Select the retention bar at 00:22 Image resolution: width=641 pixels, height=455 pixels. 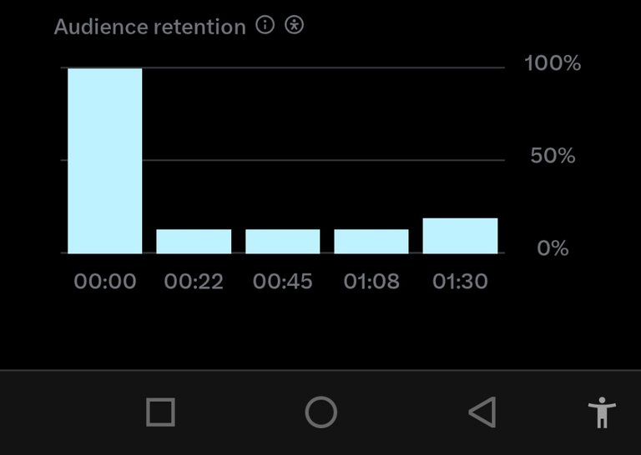tap(194, 241)
